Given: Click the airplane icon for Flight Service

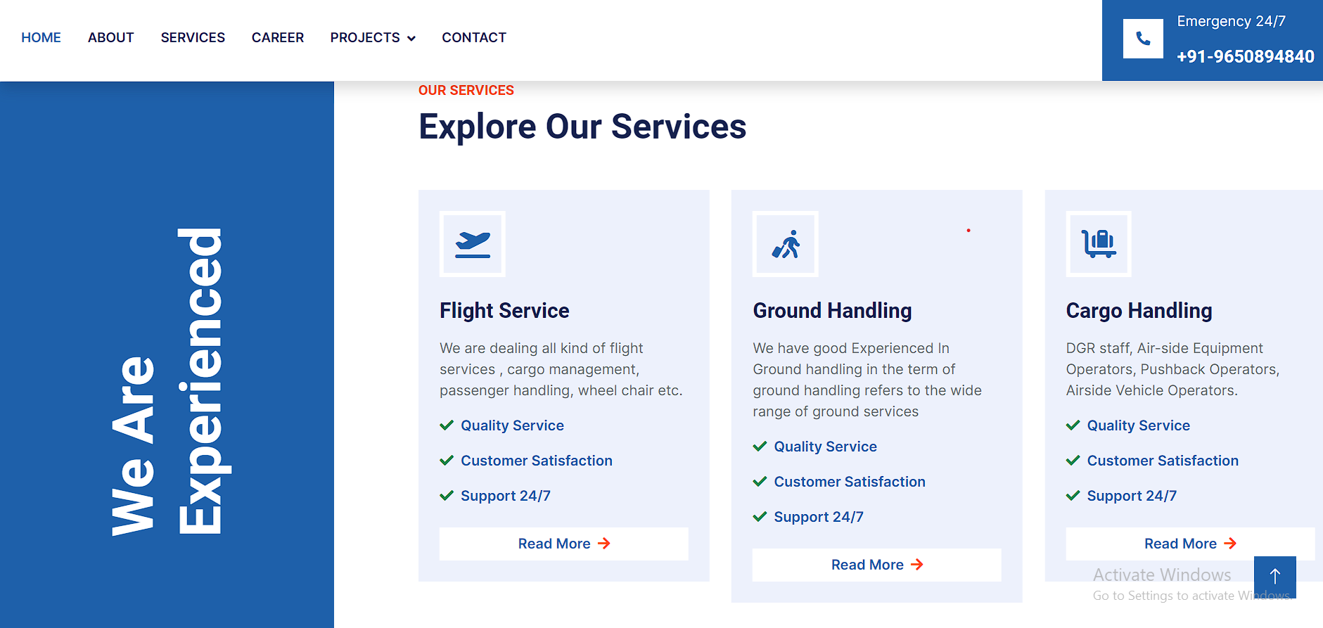Looking at the screenshot, I should [473, 244].
